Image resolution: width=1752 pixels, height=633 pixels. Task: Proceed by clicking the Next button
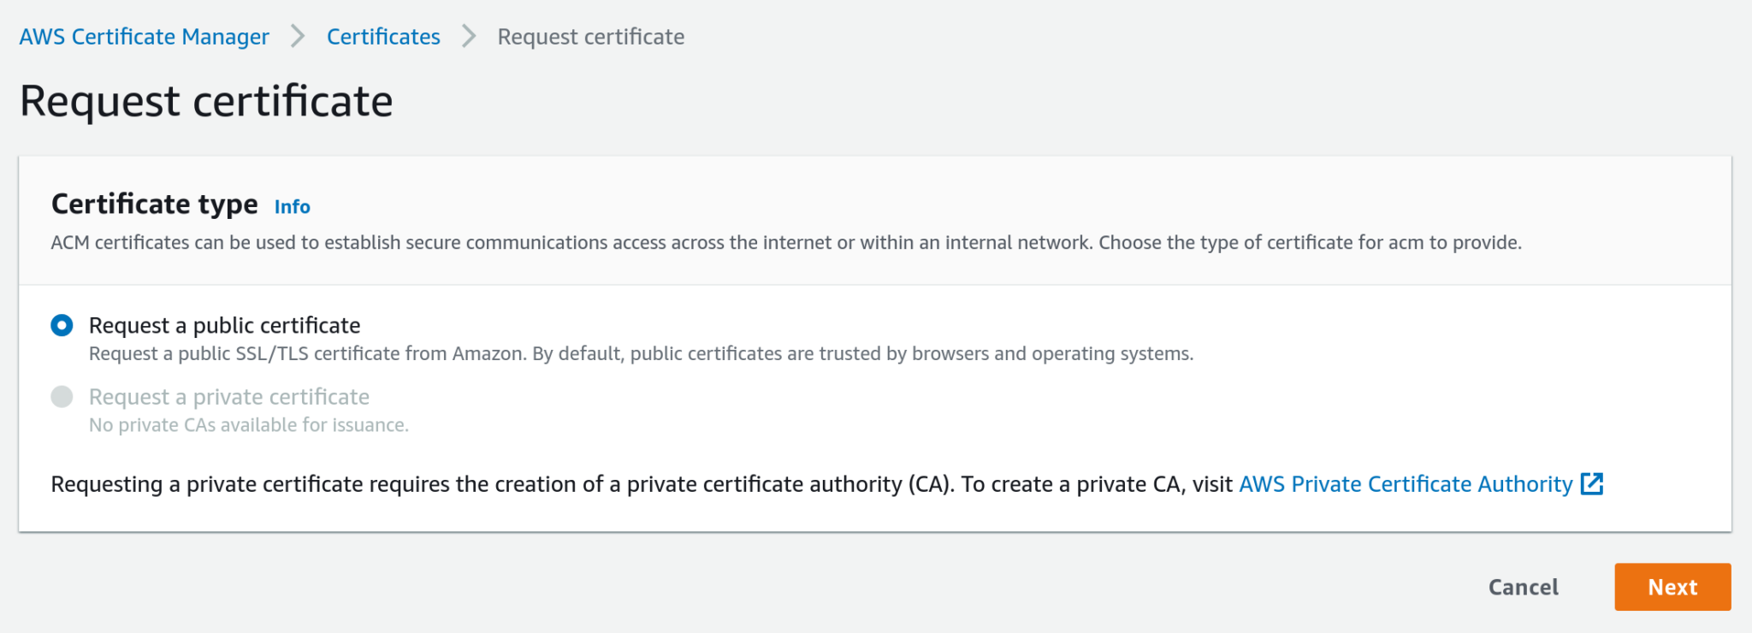(1672, 587)
